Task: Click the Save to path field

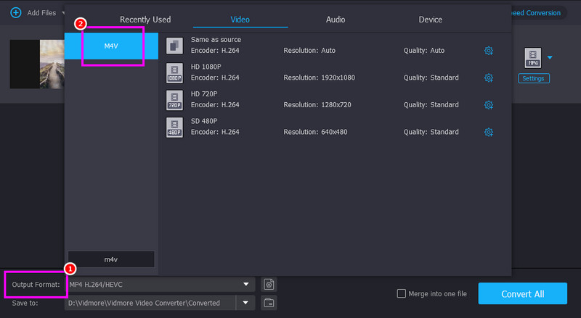Action: point(150,303)
